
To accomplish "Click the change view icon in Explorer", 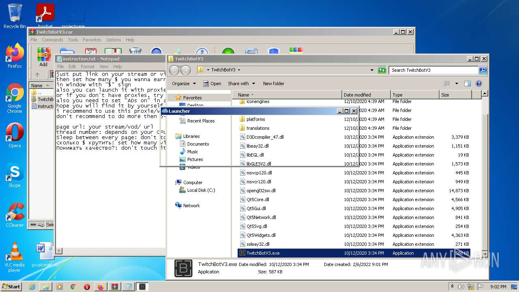I will point(447,84).
